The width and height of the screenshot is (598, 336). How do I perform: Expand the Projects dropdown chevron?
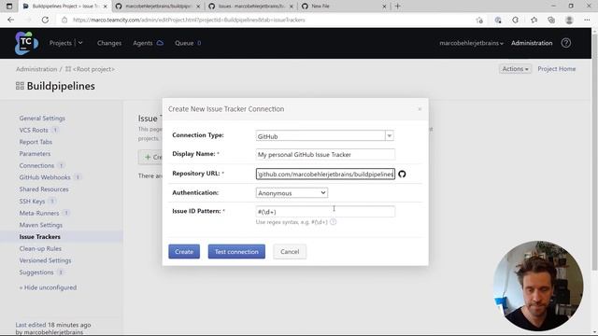(80, 43)
